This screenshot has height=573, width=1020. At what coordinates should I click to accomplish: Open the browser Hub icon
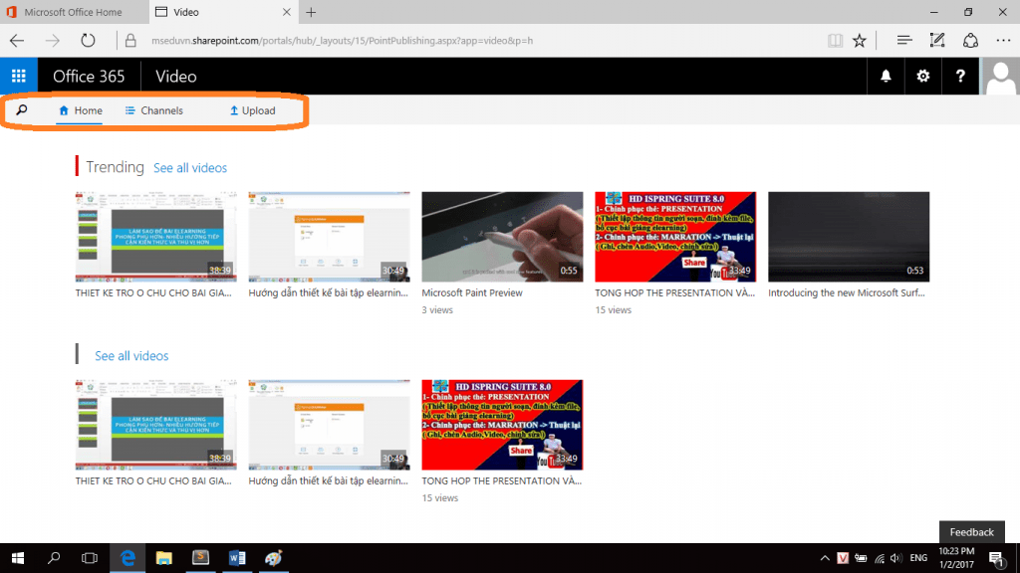903,40
